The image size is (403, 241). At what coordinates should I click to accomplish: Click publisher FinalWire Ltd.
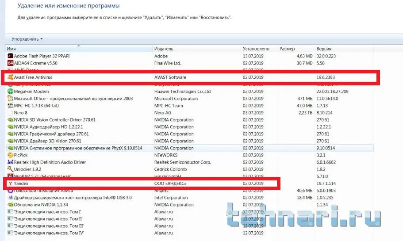point(168,63)
